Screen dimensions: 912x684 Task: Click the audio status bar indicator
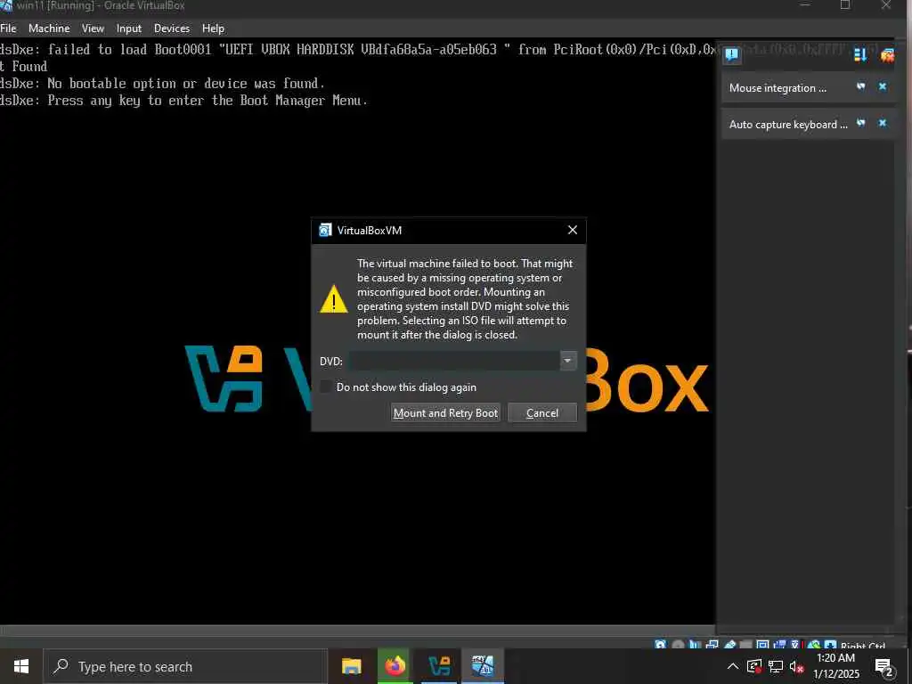(695, 645)
